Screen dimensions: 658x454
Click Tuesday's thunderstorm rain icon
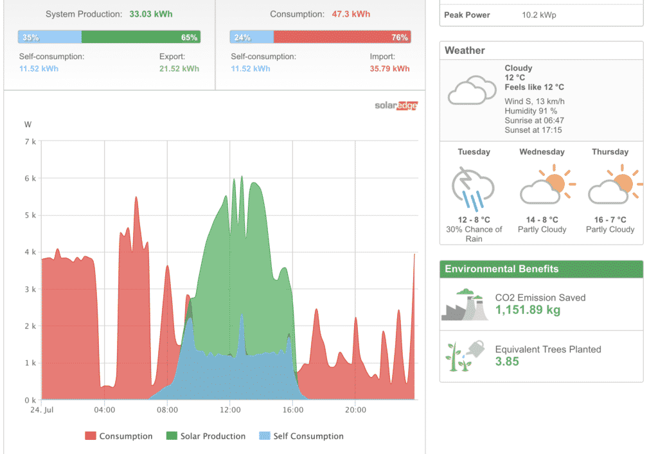[473, 188]
